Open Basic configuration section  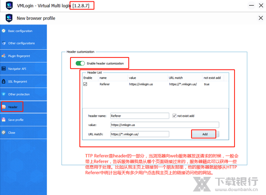[23, 31]
